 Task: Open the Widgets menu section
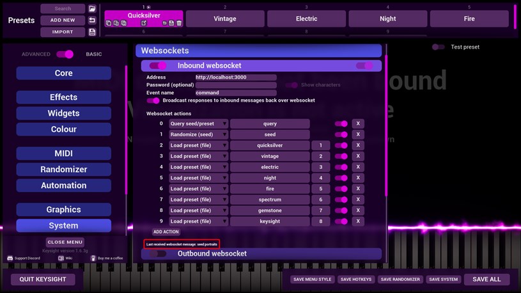(x=63, y=113)
